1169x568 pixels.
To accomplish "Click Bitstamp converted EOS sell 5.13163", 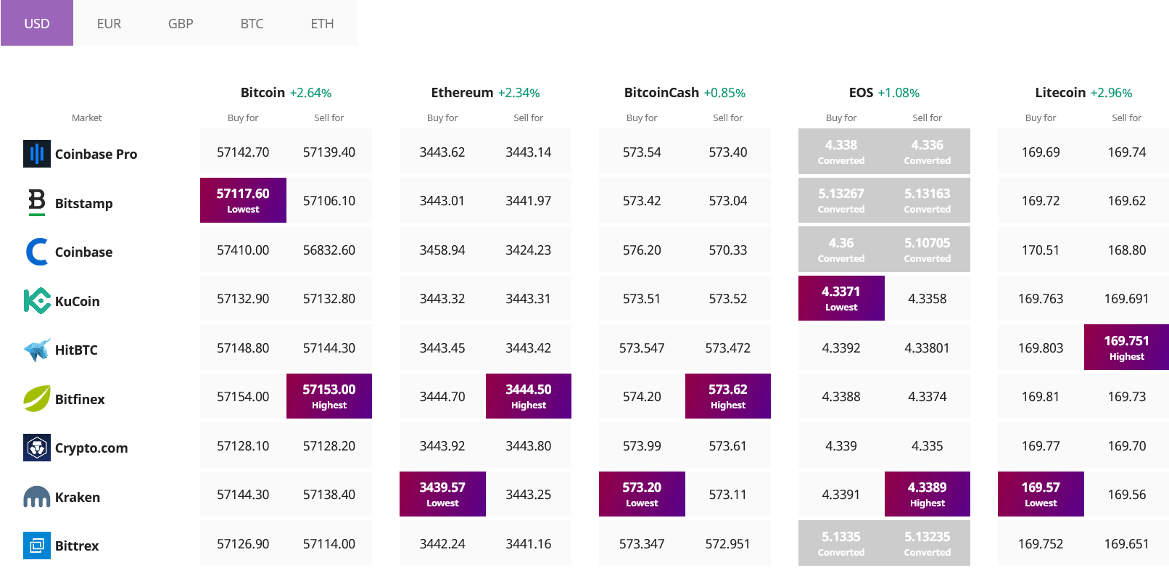I will coord(928,200).
